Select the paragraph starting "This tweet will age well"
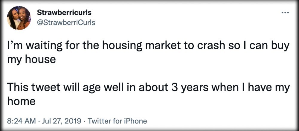The image size is (299, 131). click(x=148, y=94)
